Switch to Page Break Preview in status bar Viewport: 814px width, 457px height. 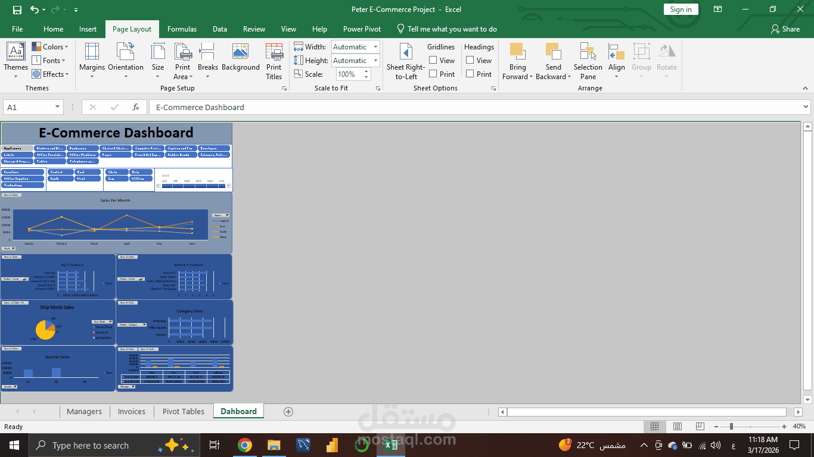(x=699, y=427)
